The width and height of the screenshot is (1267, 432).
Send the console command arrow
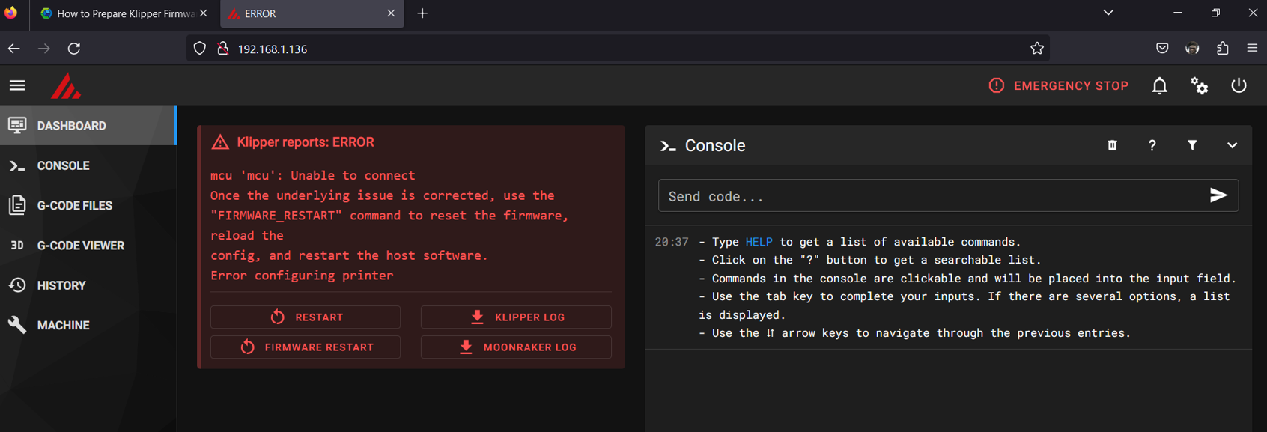point(1218,195)
